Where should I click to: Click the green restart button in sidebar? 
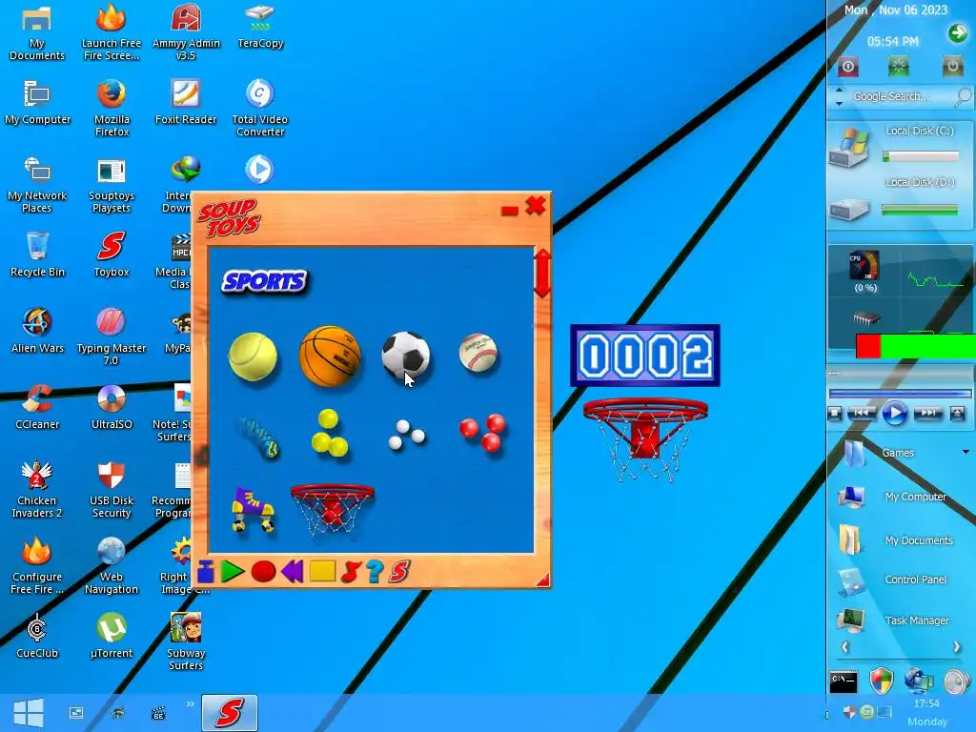point(898,66)
